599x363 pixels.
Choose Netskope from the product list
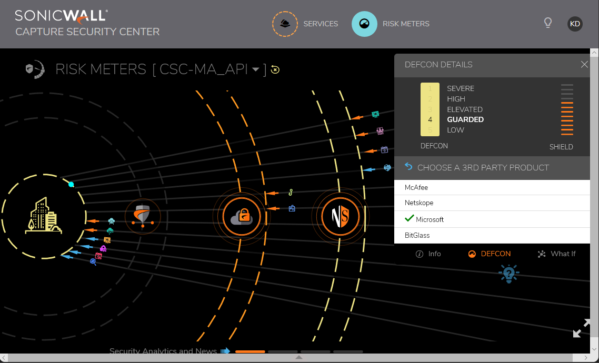(x=492, y=203)
